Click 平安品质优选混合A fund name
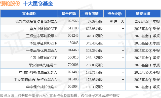Viewport: 161px width, 98px height. [42, 51]
